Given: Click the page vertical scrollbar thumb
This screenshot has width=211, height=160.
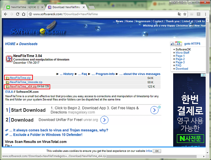Looking at the screenshot, I should click(207, 47).
